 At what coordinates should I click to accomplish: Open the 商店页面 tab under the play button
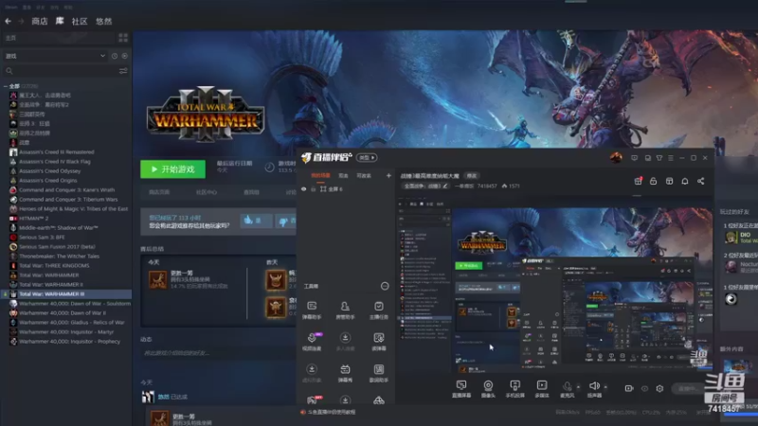(159, 192)
